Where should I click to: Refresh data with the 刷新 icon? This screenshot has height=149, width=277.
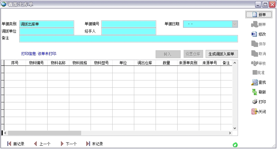click(x=254, y=92)
